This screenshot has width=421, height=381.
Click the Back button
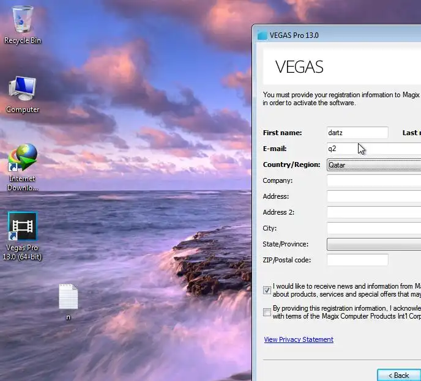[399, 375]
